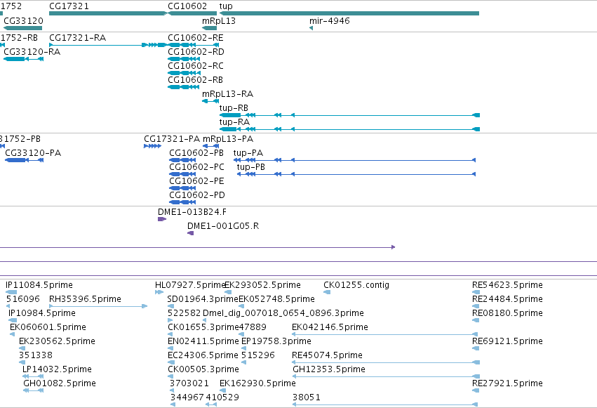Select protein CG17321-PA
Viewport: 597px width, 408px height.
(x=153, y=146)
